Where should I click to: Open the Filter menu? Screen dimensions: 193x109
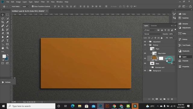[43, 2]
